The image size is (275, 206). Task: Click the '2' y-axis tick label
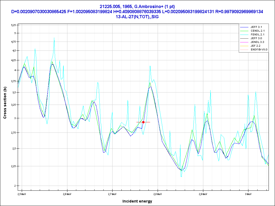(16, 186)
